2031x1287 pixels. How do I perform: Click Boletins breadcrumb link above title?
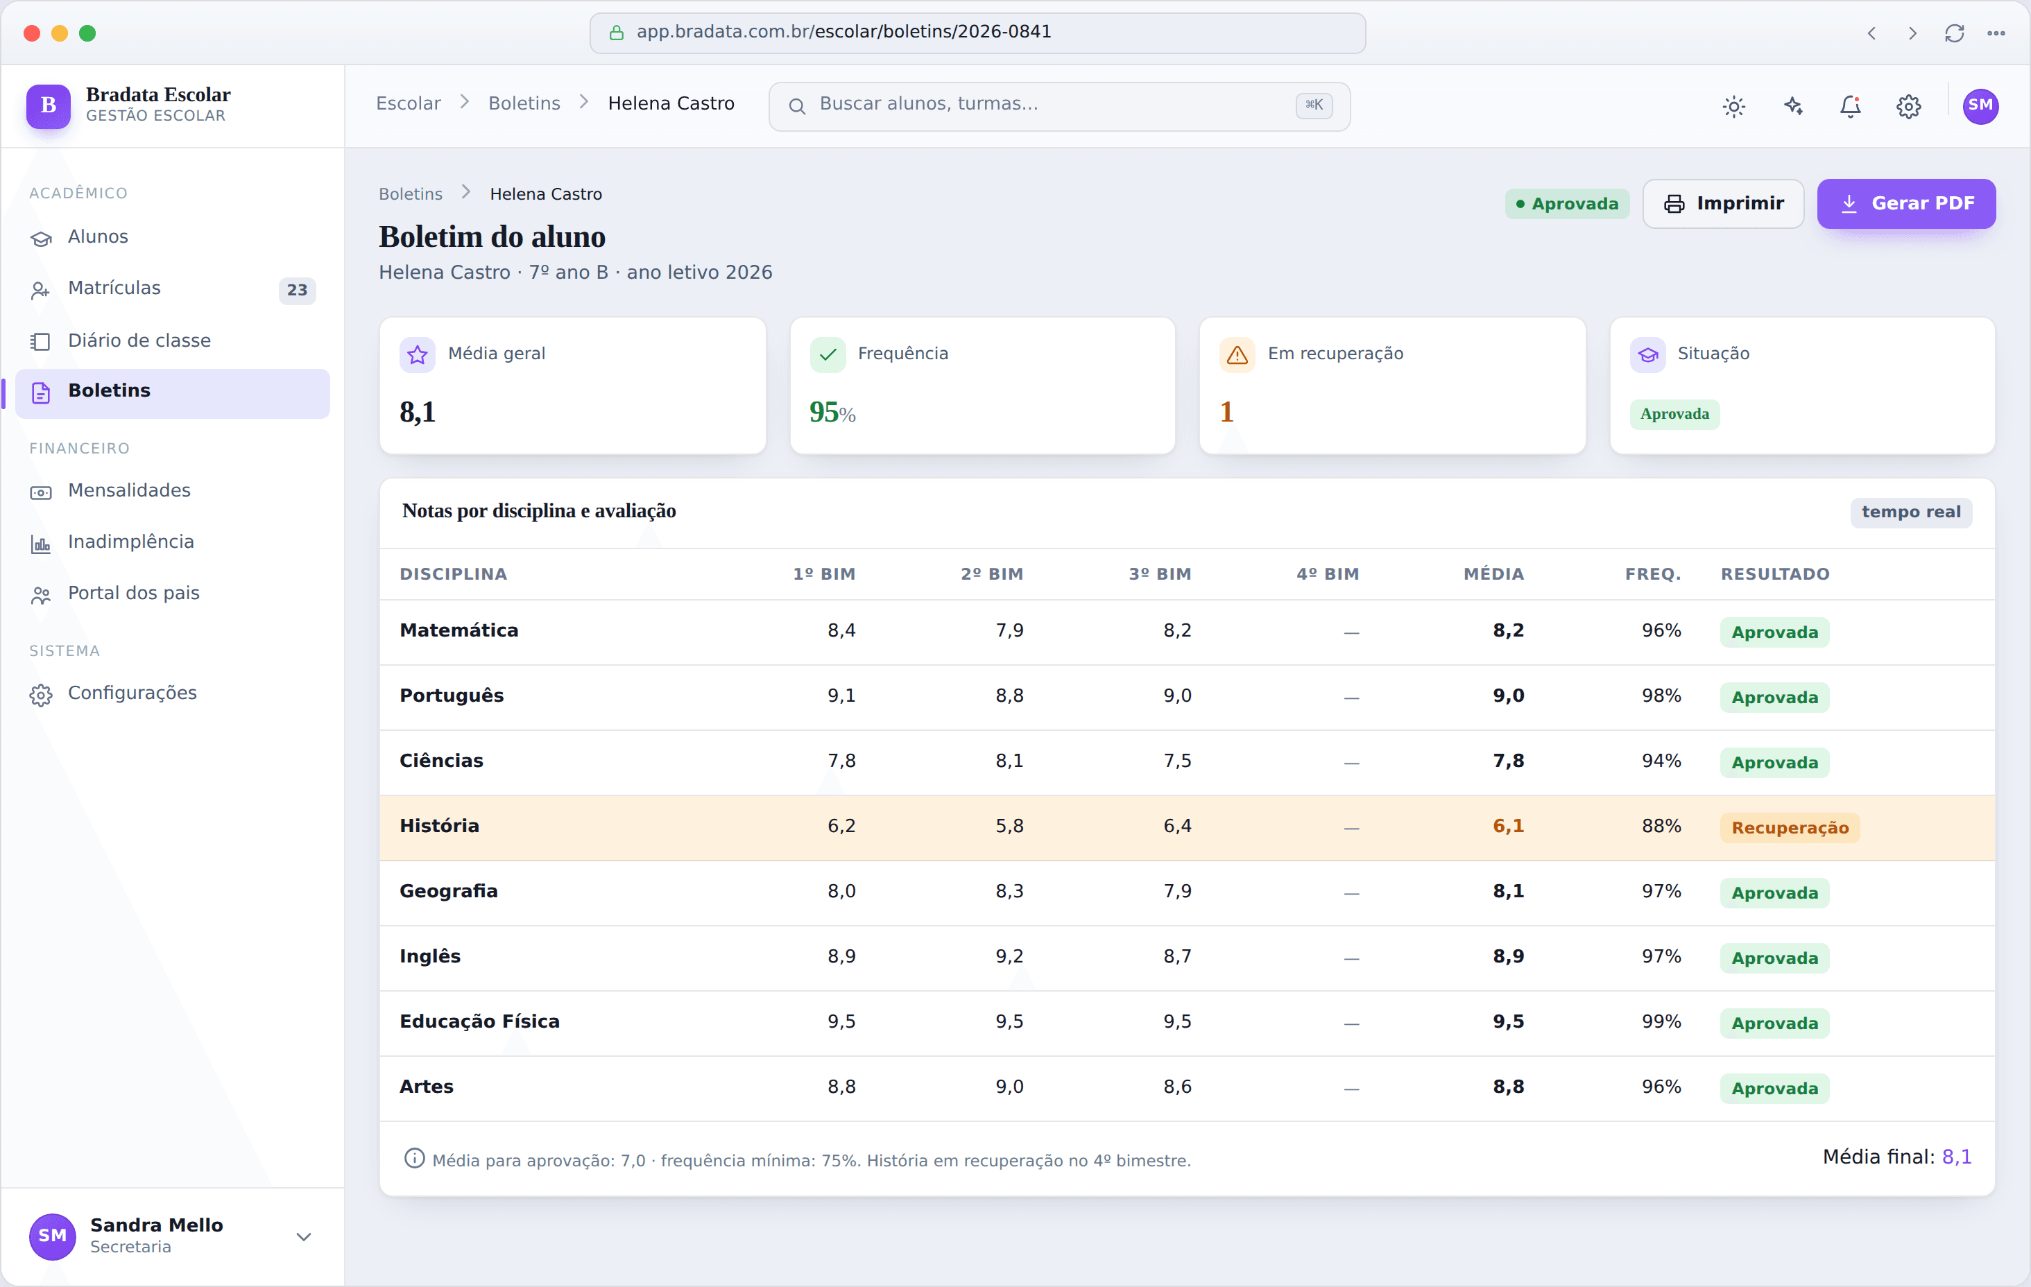(x=411, y=194)
